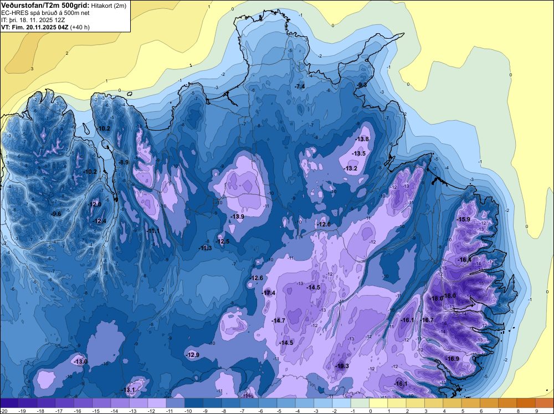Select the -12.9 temperature label
Screen dimensions: 554x414
[192, 355]
